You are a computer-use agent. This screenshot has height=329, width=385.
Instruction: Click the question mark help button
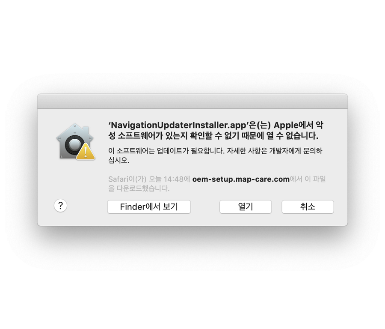(60, 205)
